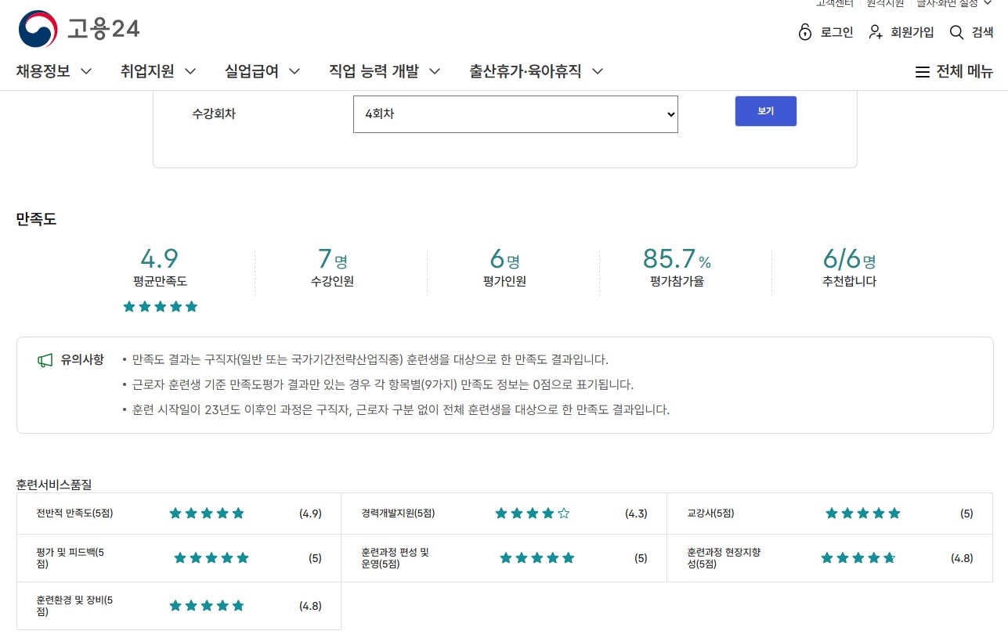
Task: Click the (5) score for 평가 및 피드백
Action: pos(315,559)
